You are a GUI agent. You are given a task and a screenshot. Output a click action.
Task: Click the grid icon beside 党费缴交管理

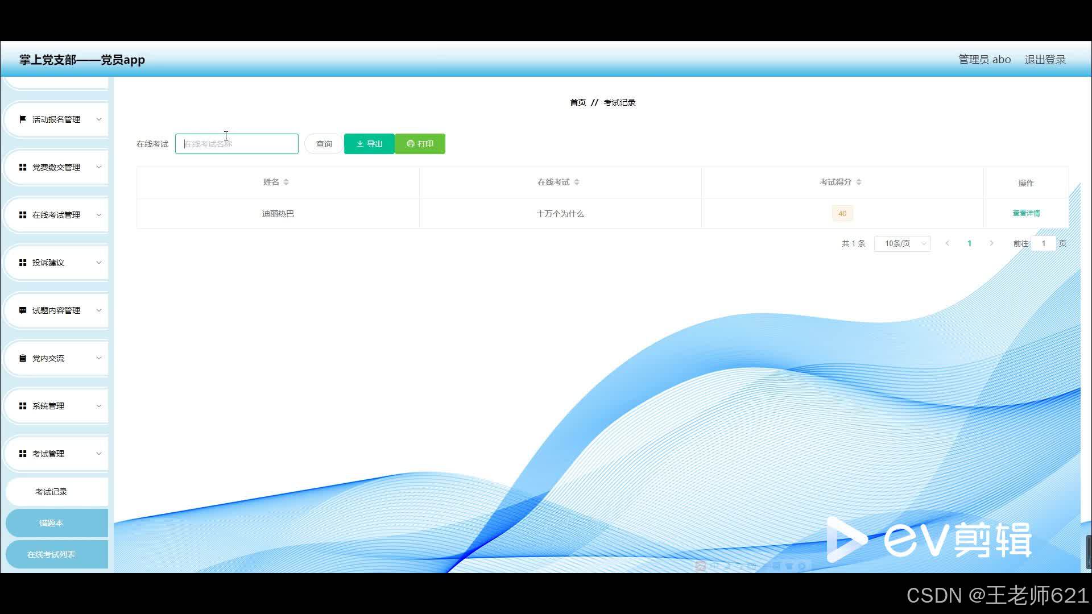[x=23, y=167]
